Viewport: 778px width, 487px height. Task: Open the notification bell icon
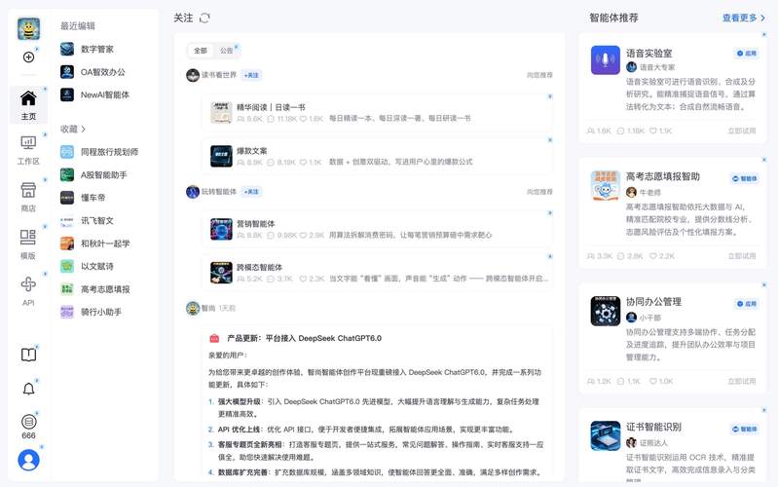point(29,389)
